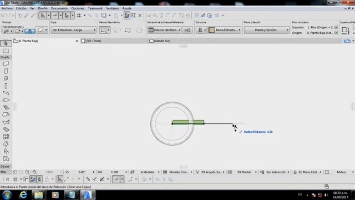The image size is (355, 200).
Task: Select the Column tool in the toolbox
Action: tap(6, 86)
